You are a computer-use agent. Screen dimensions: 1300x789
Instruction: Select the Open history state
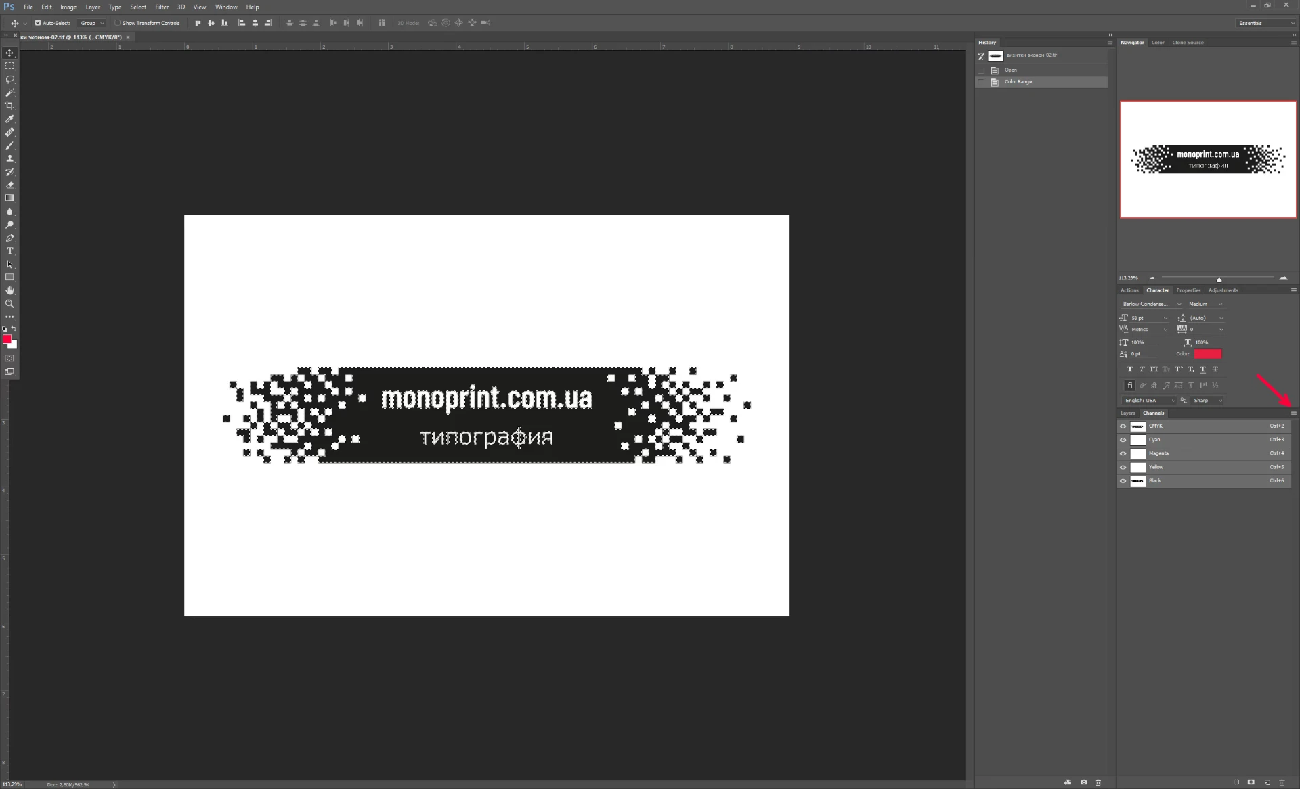click(1041, 70)
